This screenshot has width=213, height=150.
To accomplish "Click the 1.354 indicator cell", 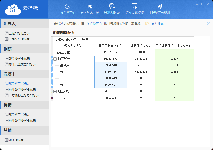I will (174, 65).
